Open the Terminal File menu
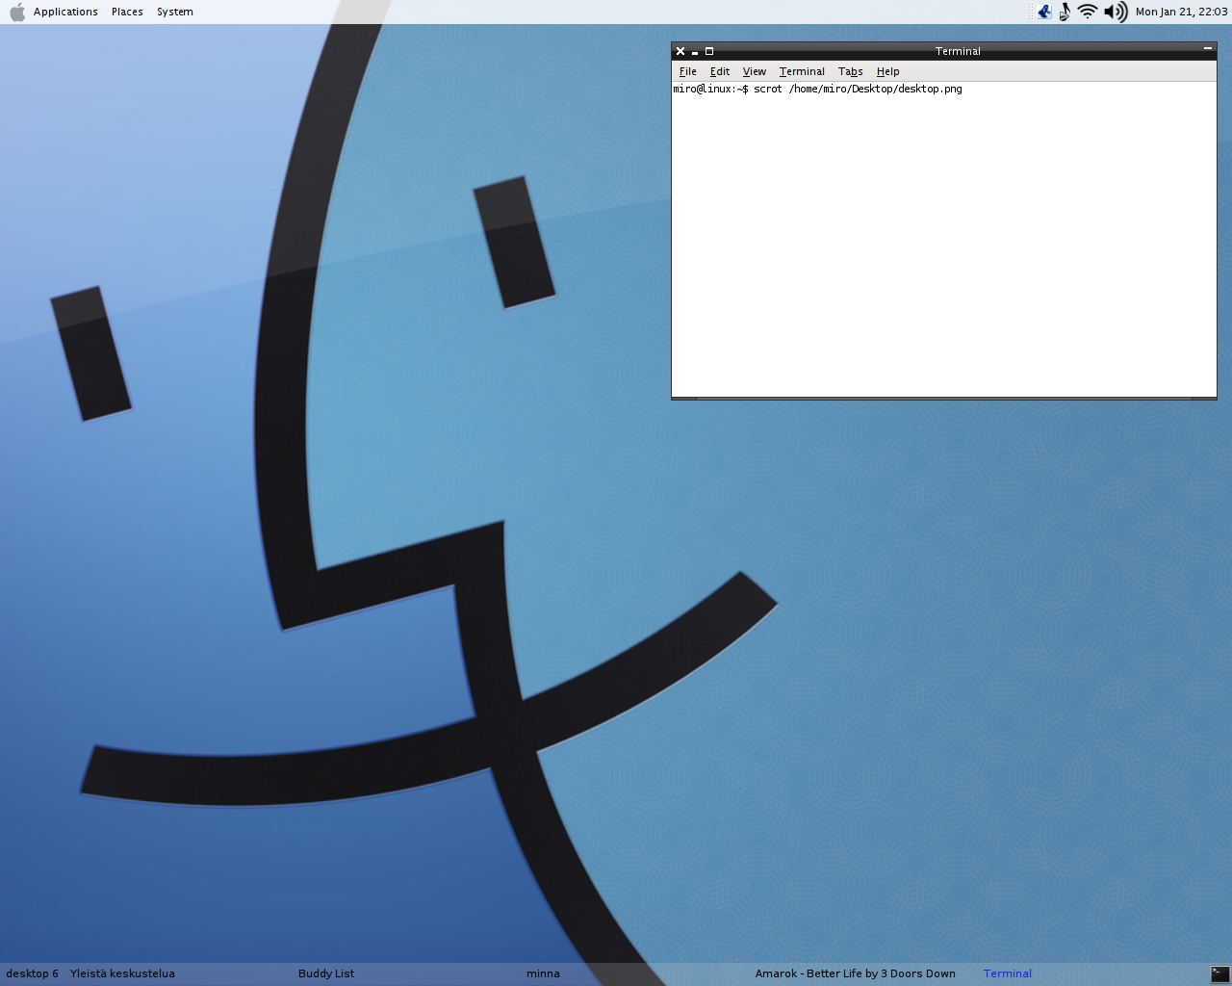Viewport: 1232px width, 986px height. tap(687, 71)
